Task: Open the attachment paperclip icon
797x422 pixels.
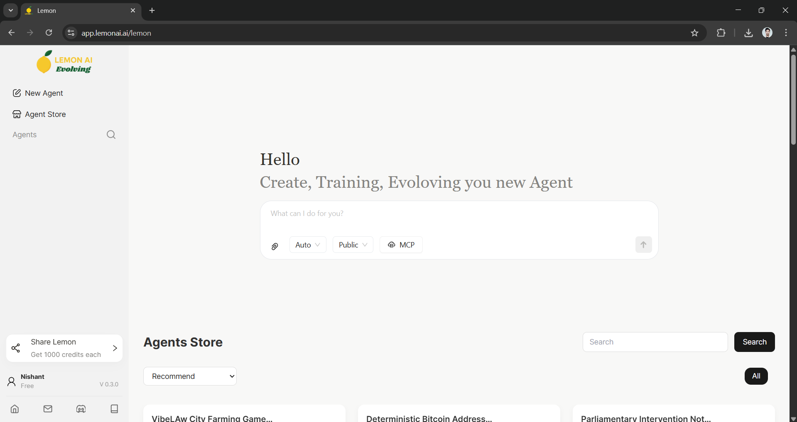Action: pos(275,246)
